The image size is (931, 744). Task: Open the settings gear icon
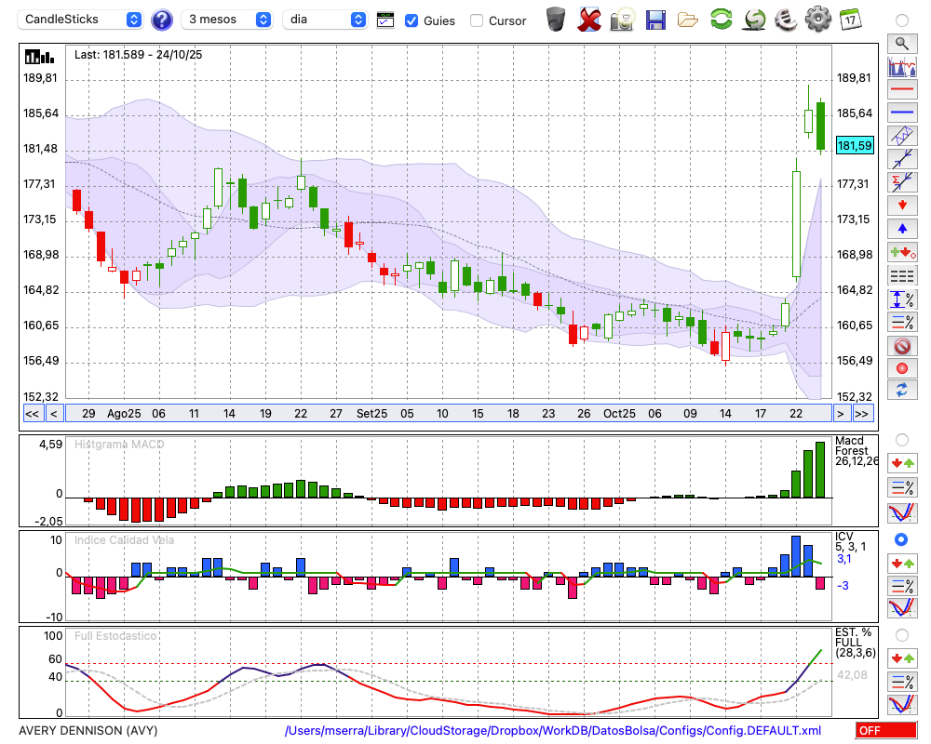817,19
